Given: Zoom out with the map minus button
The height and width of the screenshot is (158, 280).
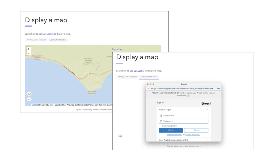Looking at the screenshot, I should click(29, 53).
